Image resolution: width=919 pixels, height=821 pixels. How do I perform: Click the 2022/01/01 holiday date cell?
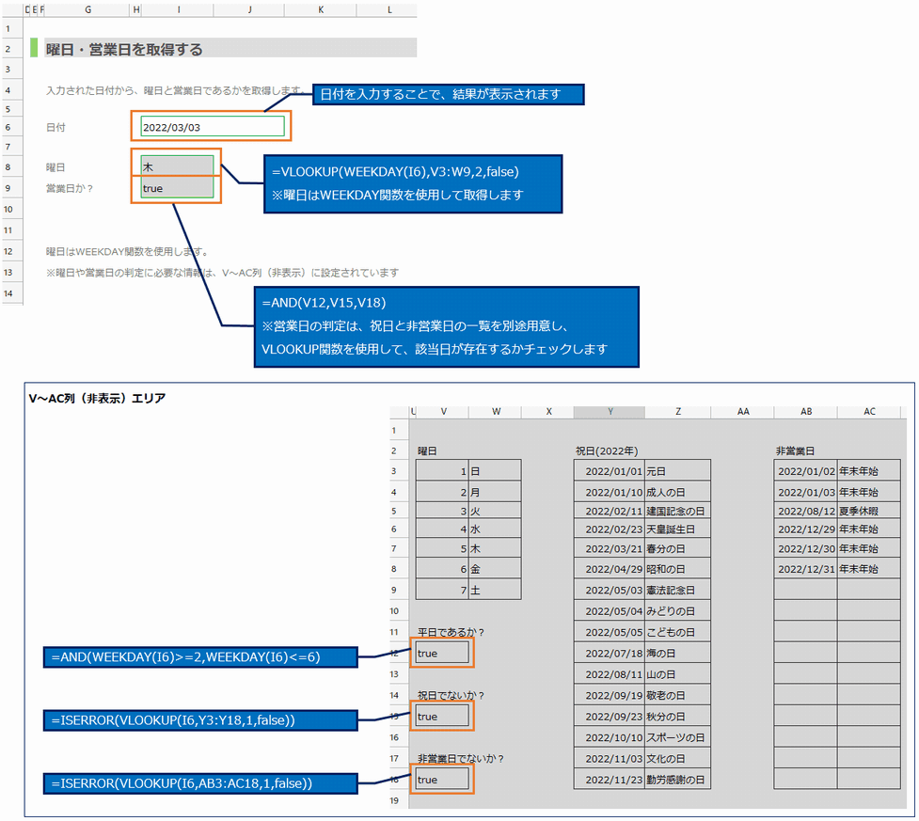coord(610,470)
